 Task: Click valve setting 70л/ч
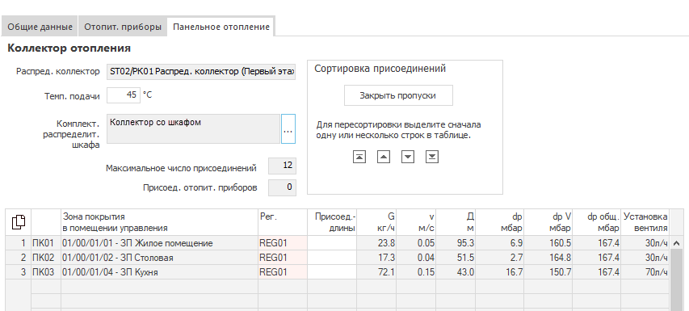645,272
